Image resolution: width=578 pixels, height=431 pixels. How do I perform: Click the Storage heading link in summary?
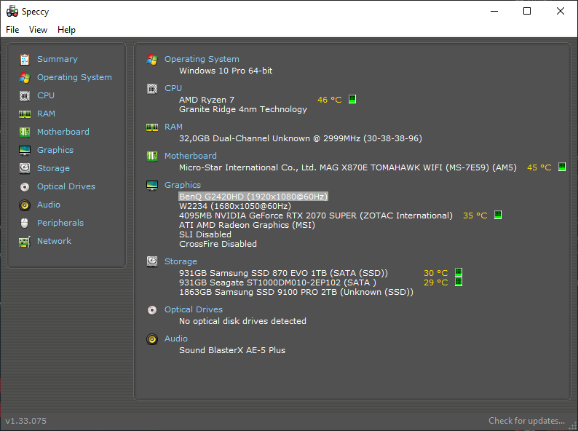click(x=181, y=261)
